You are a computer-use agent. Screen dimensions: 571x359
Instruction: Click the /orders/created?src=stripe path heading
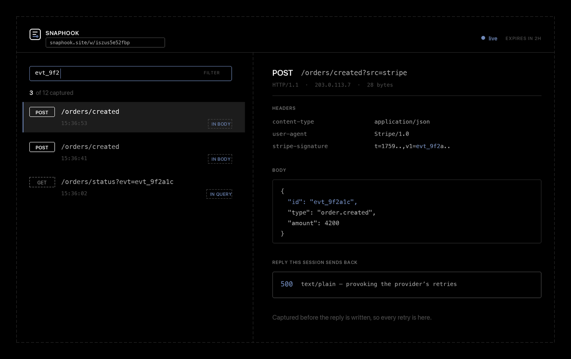point(354,73)
